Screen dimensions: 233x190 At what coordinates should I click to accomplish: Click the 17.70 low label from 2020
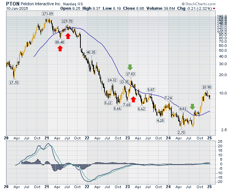tap(14, 82)
